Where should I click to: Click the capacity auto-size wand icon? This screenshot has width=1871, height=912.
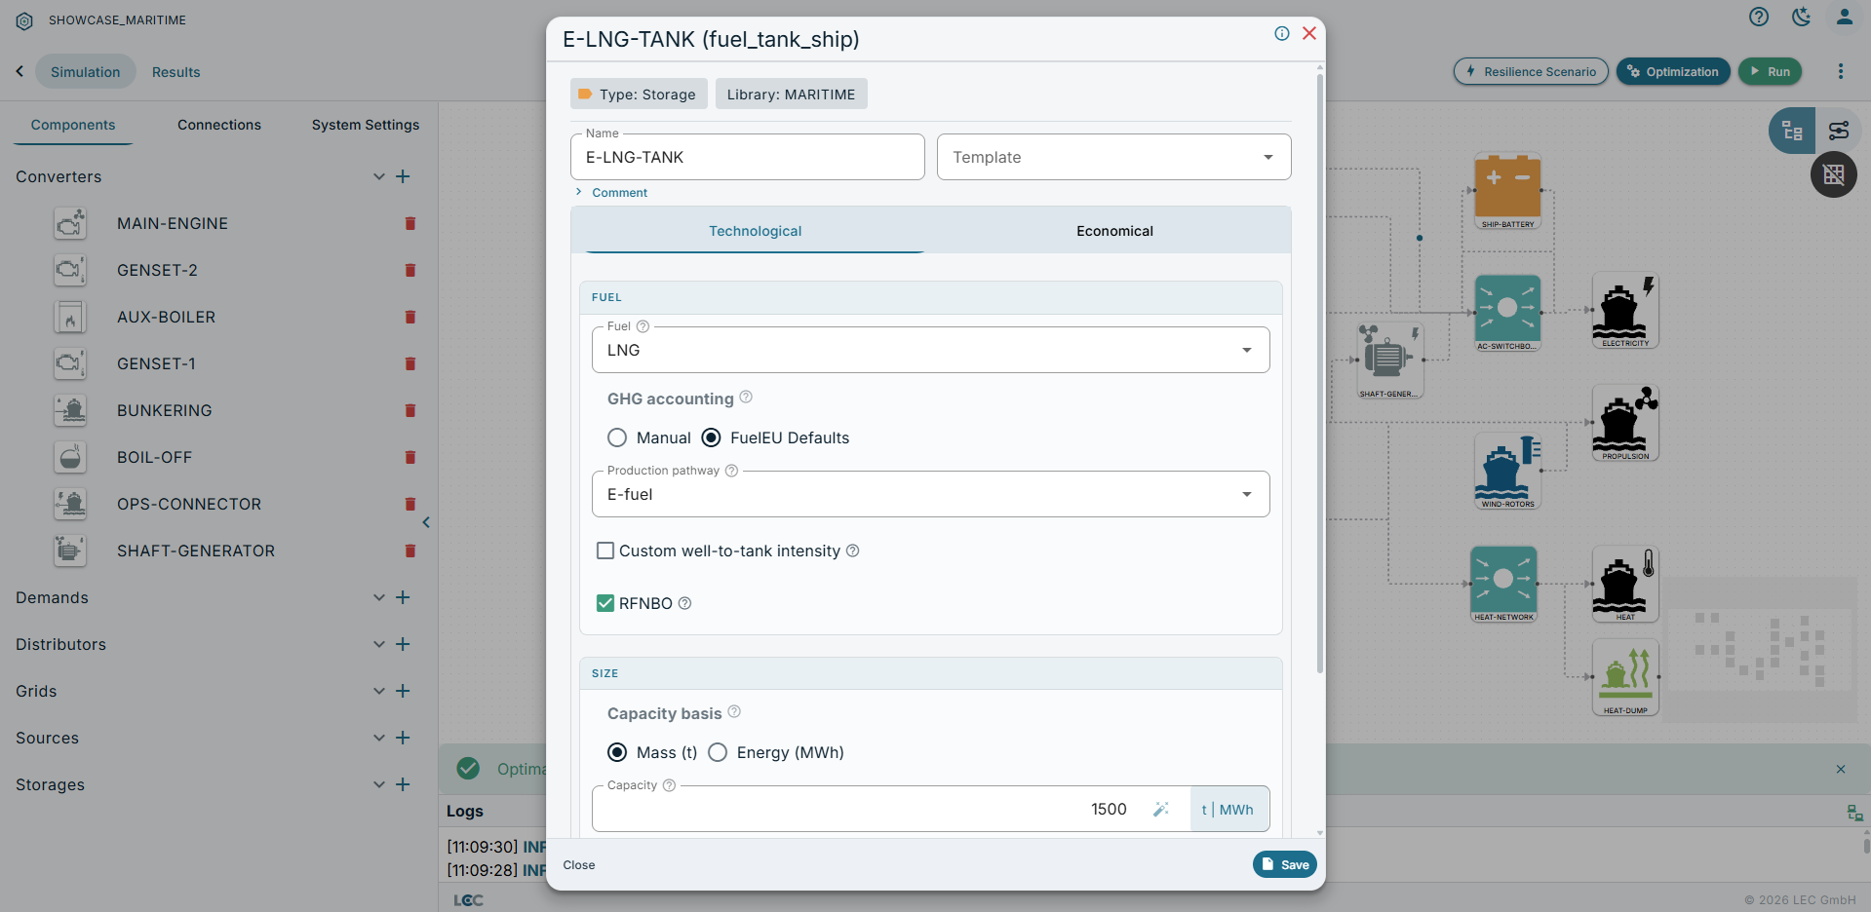[x=1161, y=809]
